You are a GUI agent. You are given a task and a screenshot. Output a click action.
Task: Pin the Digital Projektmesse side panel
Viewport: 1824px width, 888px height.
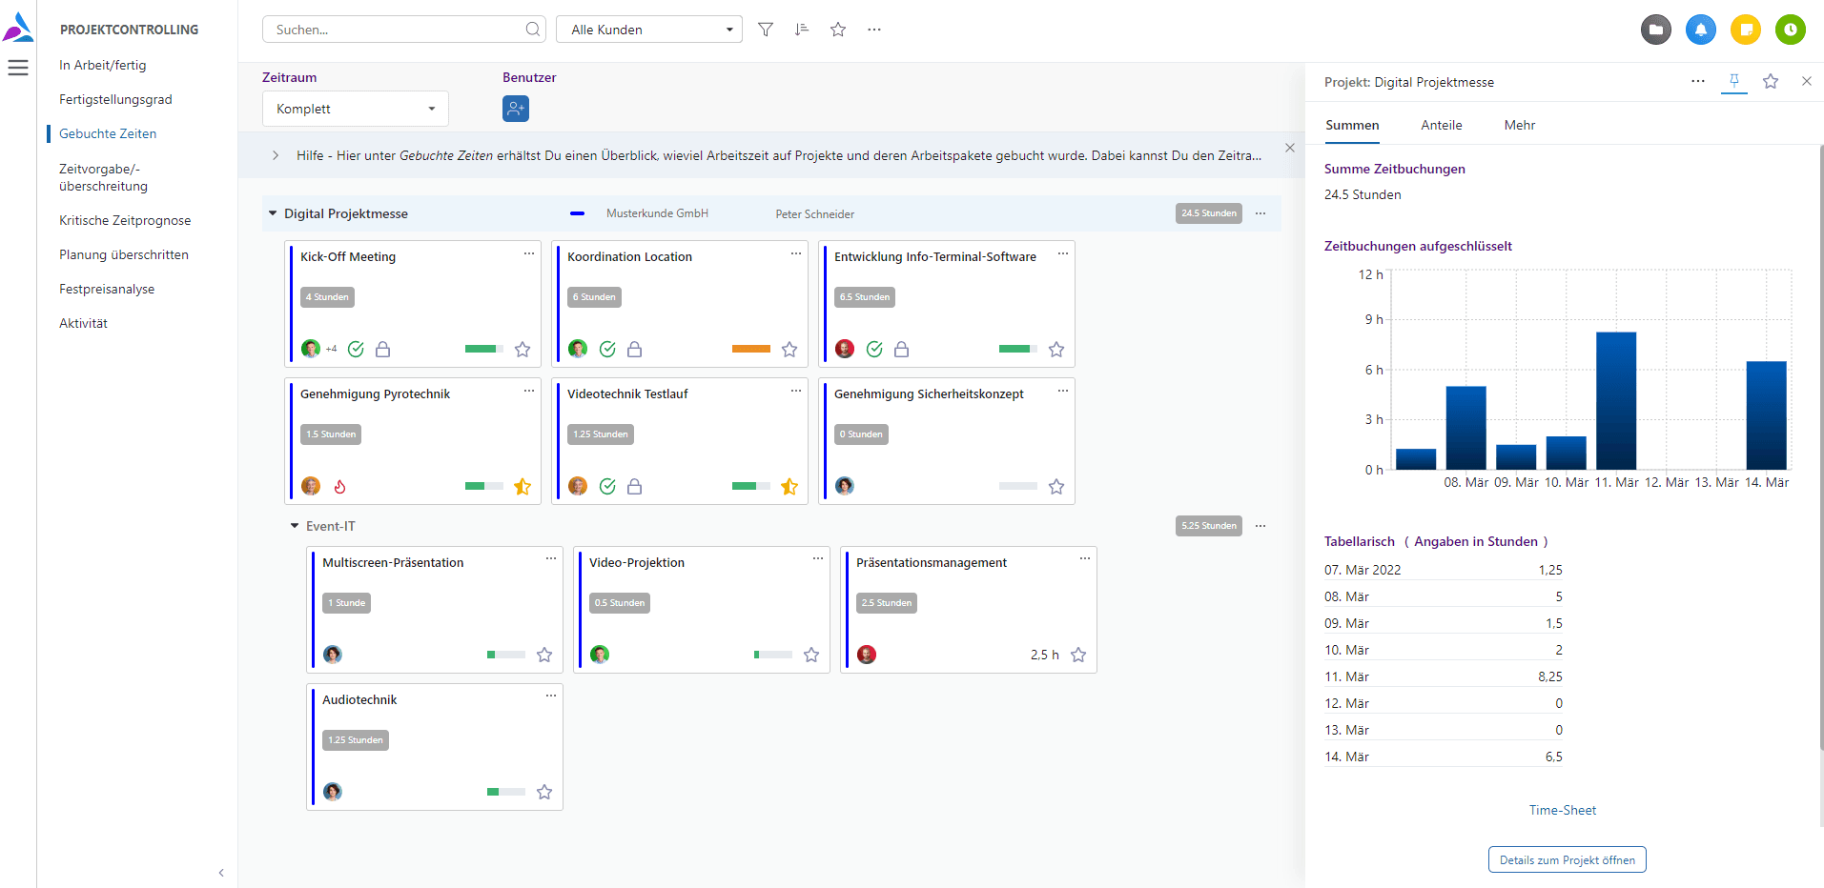(1733, 81)
